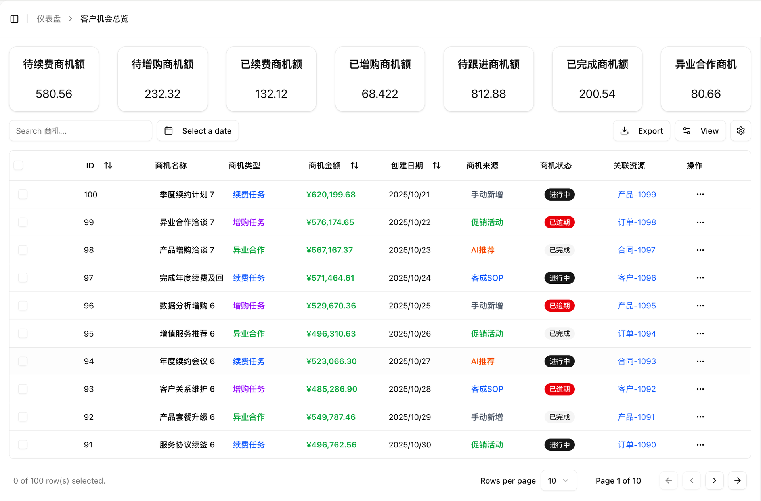Sort by 创建日期 column arrows
Viewport: 761px width, 501px height.
point(436,166)
